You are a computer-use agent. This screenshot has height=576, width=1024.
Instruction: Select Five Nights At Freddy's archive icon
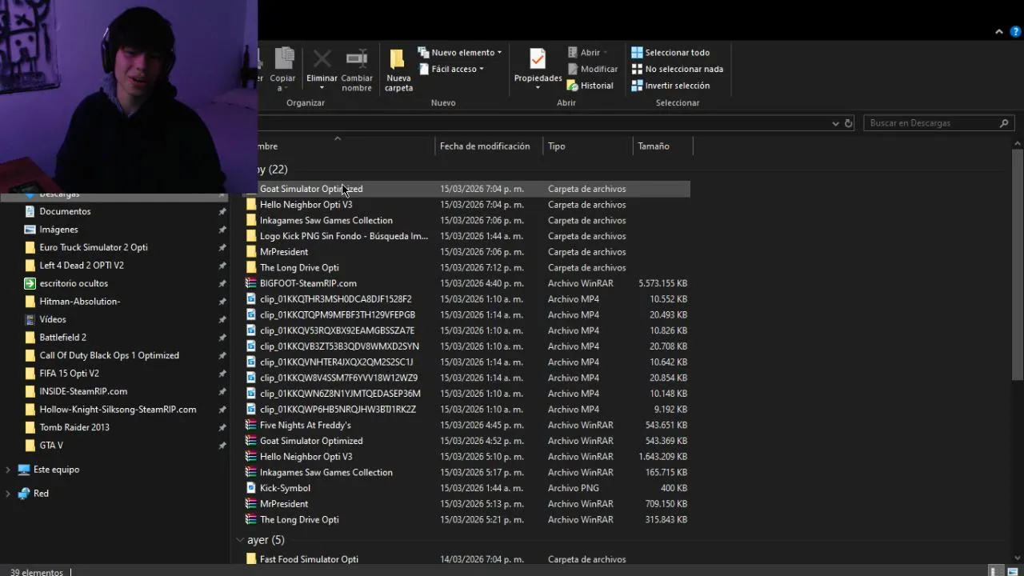click(251, 425)
